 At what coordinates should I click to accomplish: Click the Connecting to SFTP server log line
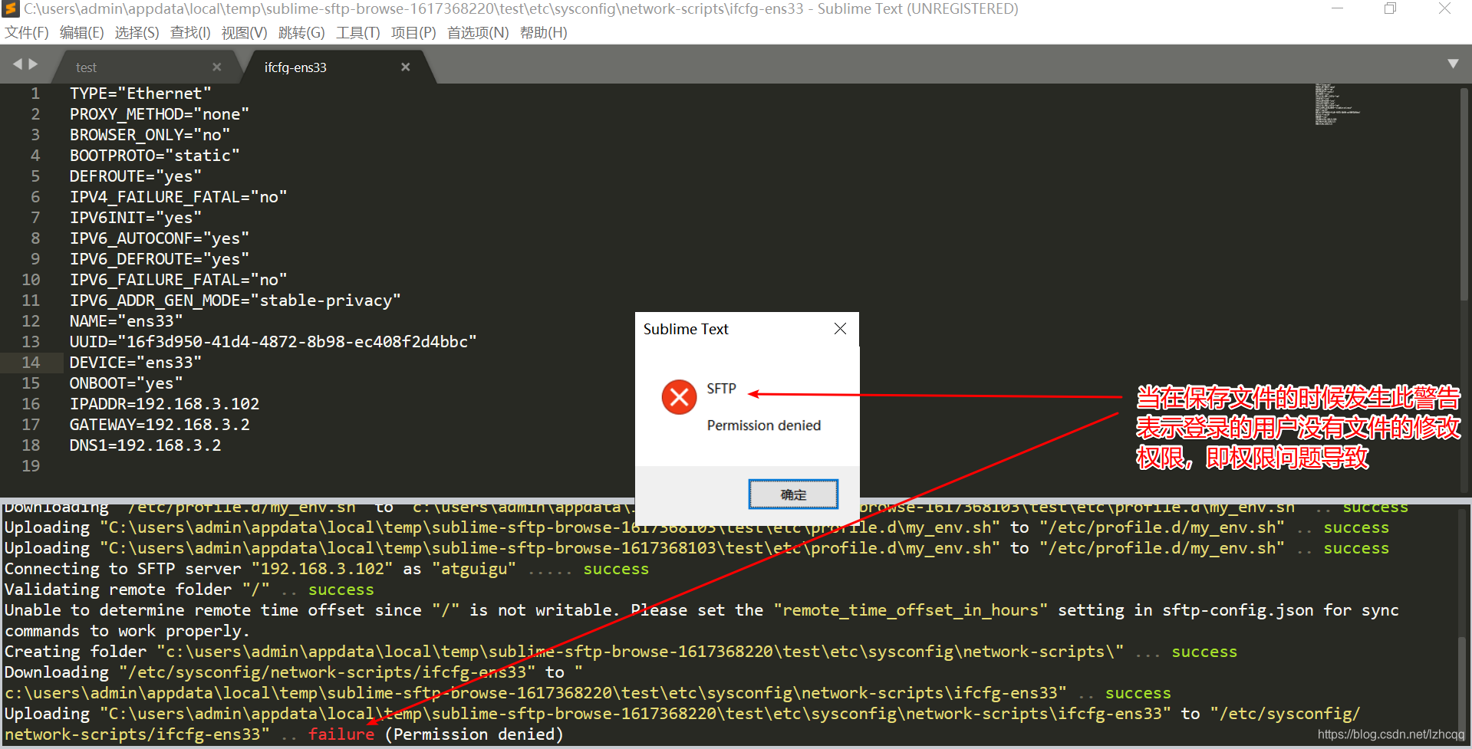pyautogui.click(x=327, y=569)
